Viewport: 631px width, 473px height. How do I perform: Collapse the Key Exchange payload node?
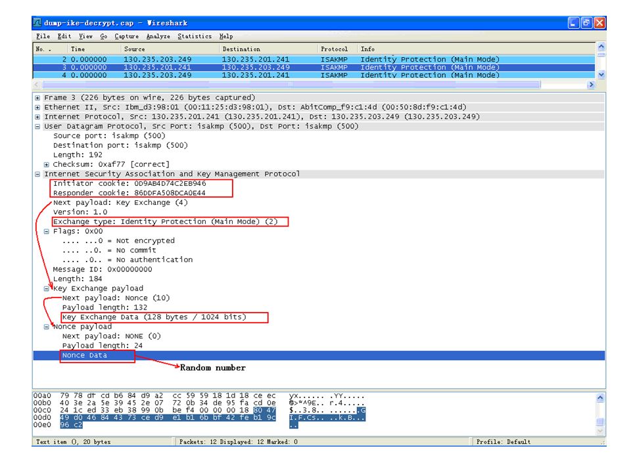point(47,288)
